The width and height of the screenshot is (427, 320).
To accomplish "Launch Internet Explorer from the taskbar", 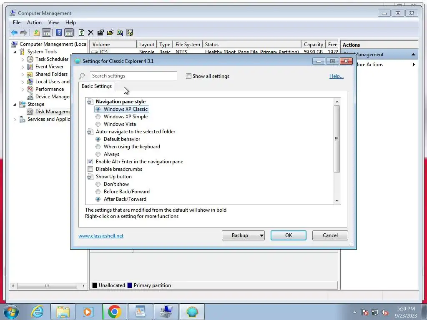I will pyautogui.click(x=37, y=312).
